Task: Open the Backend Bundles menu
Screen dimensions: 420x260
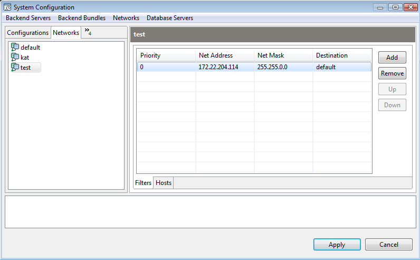Action: 82,18
